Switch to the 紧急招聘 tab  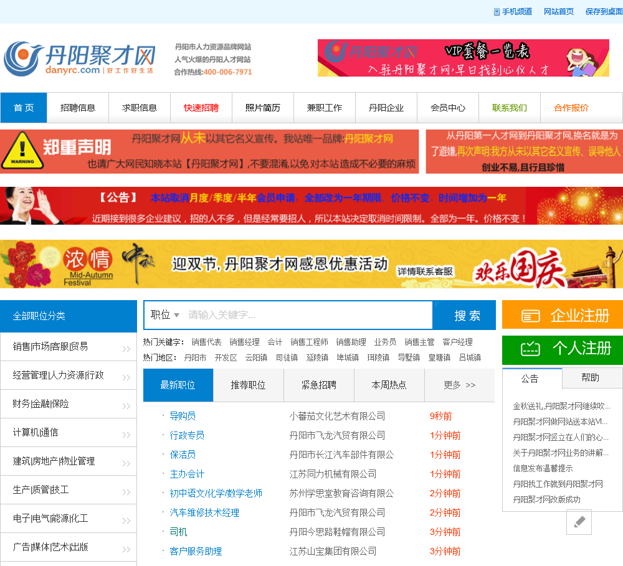tap(318, 385)
